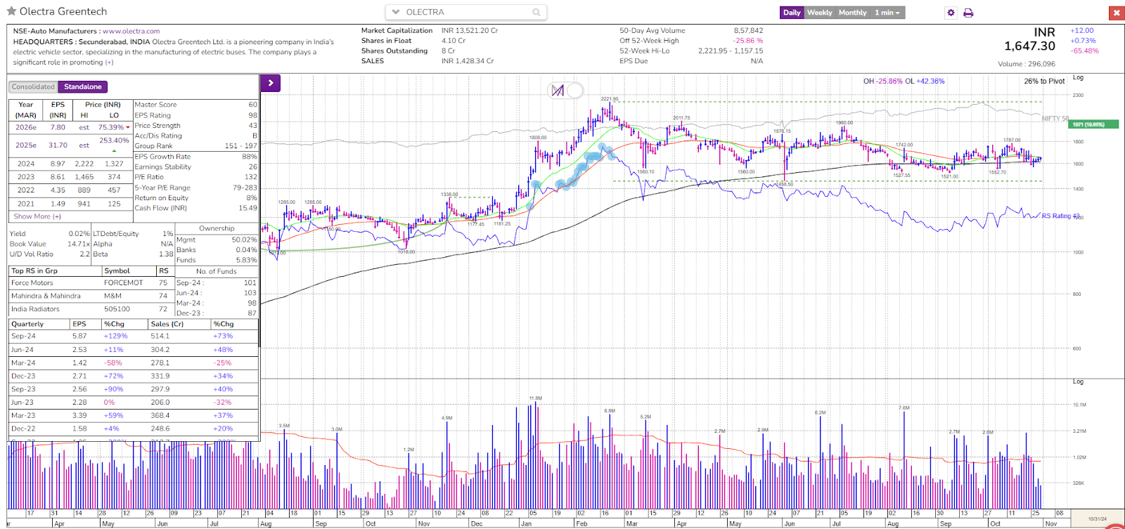Click the Log scale label on volume chart
Screen dimensions: 1125x529
1078,381
